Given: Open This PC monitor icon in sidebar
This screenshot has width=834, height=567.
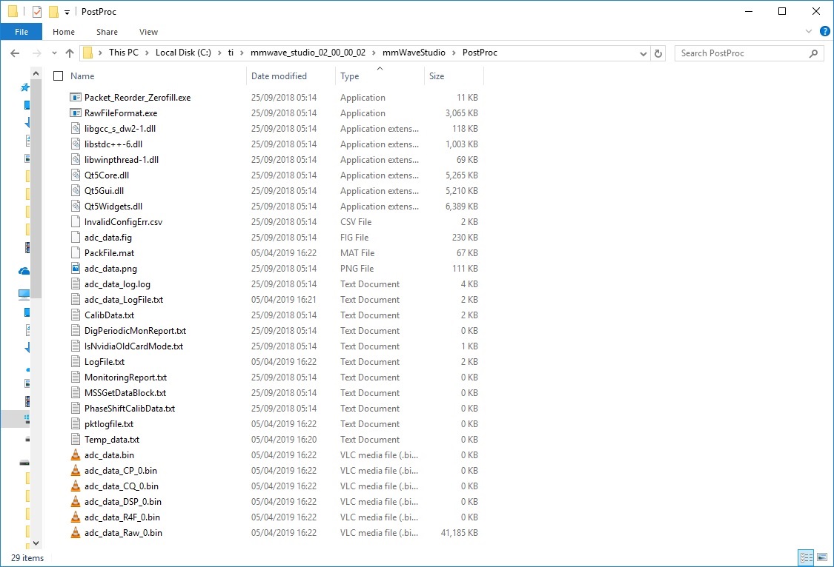Looking at the screenshot, I should 24,294.
